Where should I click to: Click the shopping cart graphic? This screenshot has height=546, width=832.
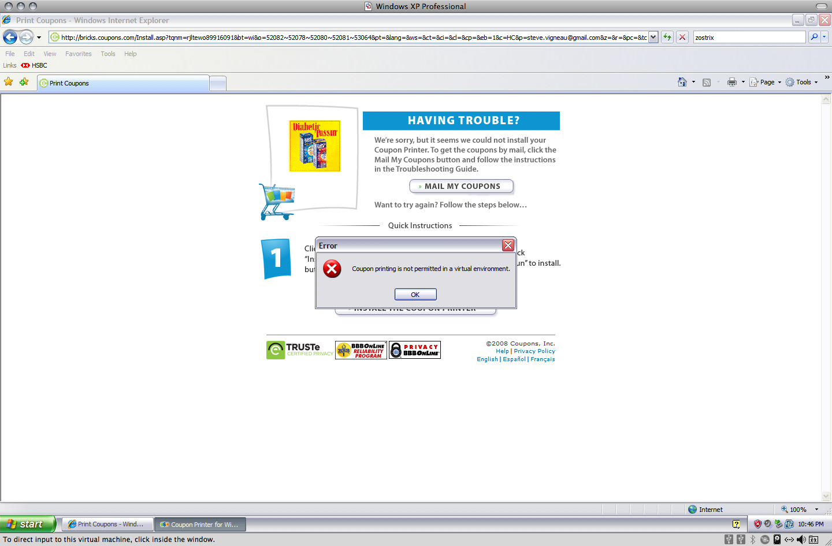point(277,202)
